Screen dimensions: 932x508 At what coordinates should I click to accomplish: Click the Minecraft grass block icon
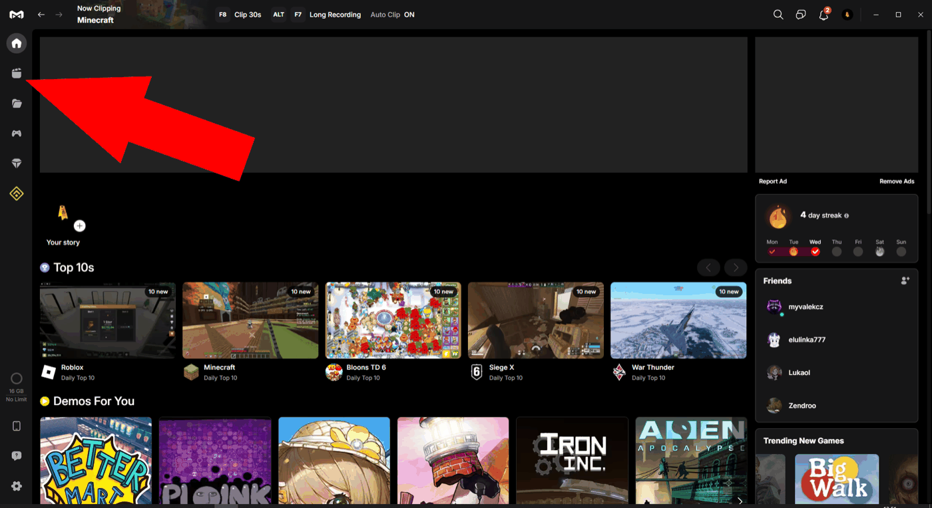(191, 372)
